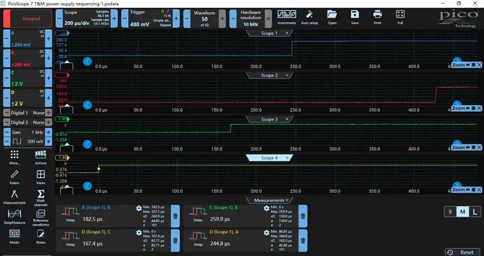Screen dimensions: 484x256
Task: Open Digital 2 None selector
Action: (x=27, y=122)
